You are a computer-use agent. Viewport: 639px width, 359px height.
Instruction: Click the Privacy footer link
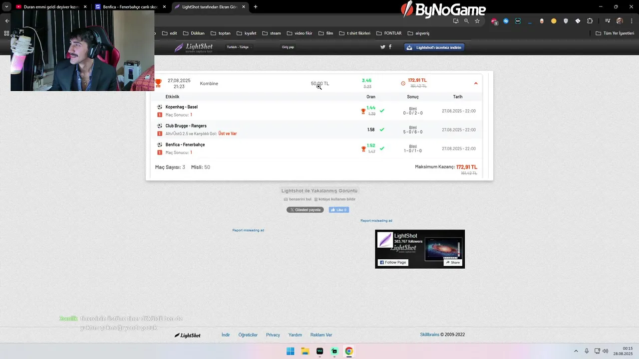pyautogui.click(x=273, y=335)
